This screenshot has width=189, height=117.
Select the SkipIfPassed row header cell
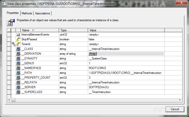tap(9, 39)
